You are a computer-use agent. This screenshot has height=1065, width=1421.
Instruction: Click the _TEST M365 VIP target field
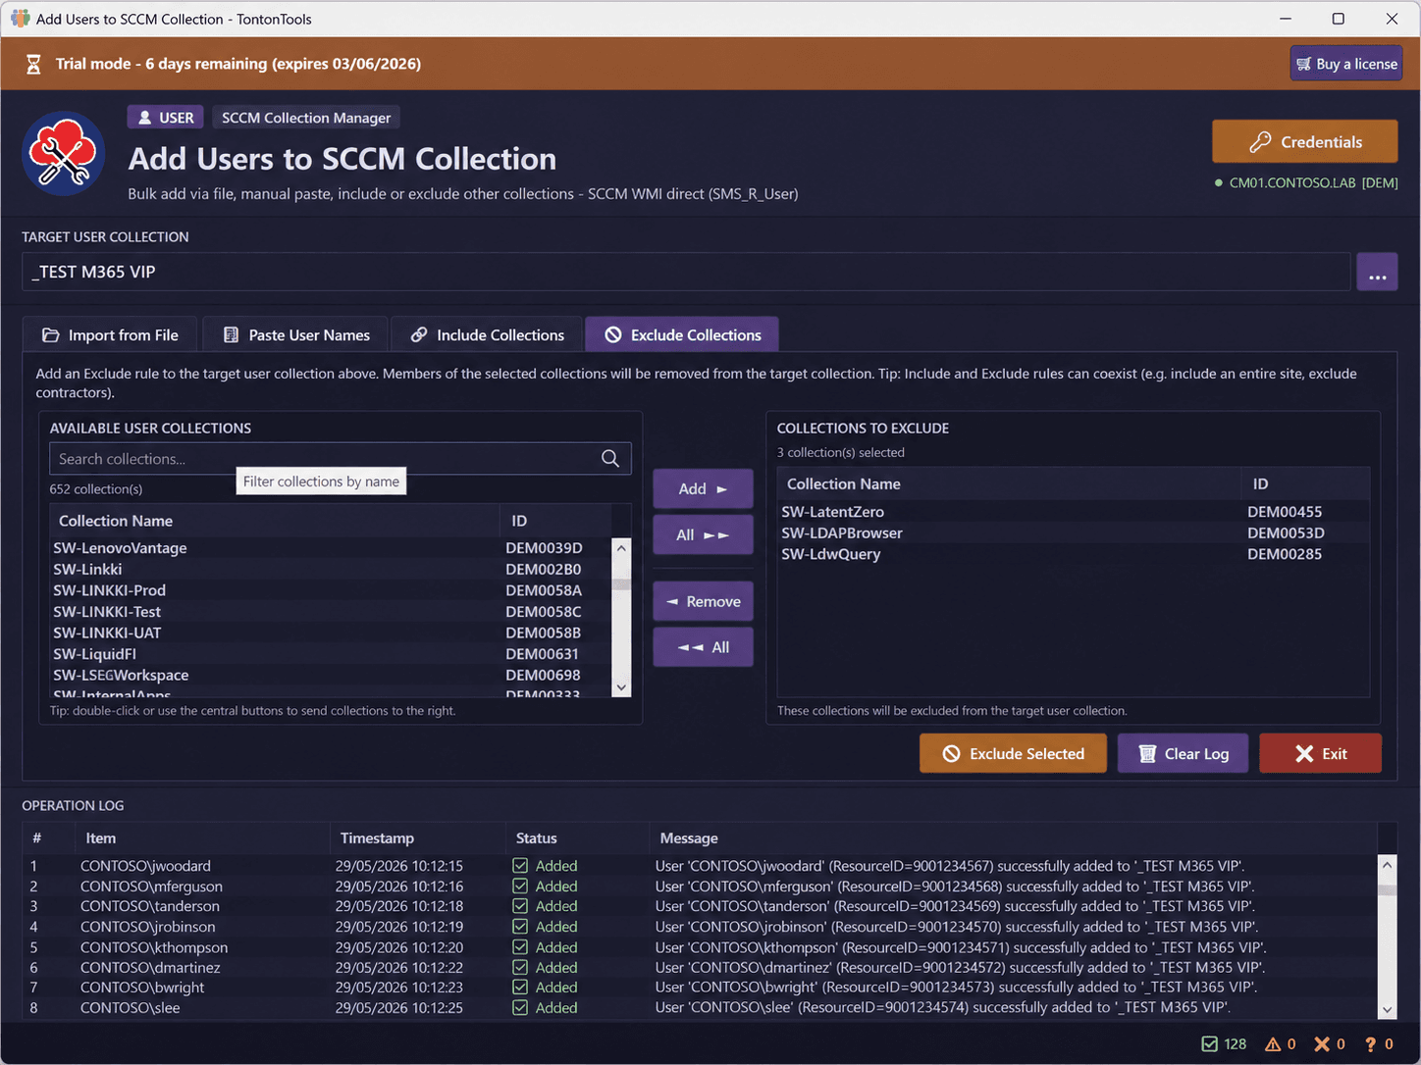click(x=686, y=272)
